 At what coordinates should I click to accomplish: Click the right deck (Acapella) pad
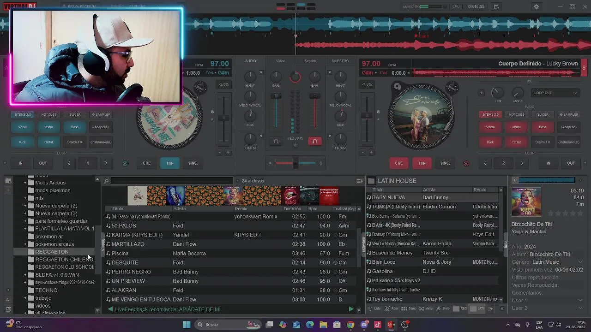point(569,127)
